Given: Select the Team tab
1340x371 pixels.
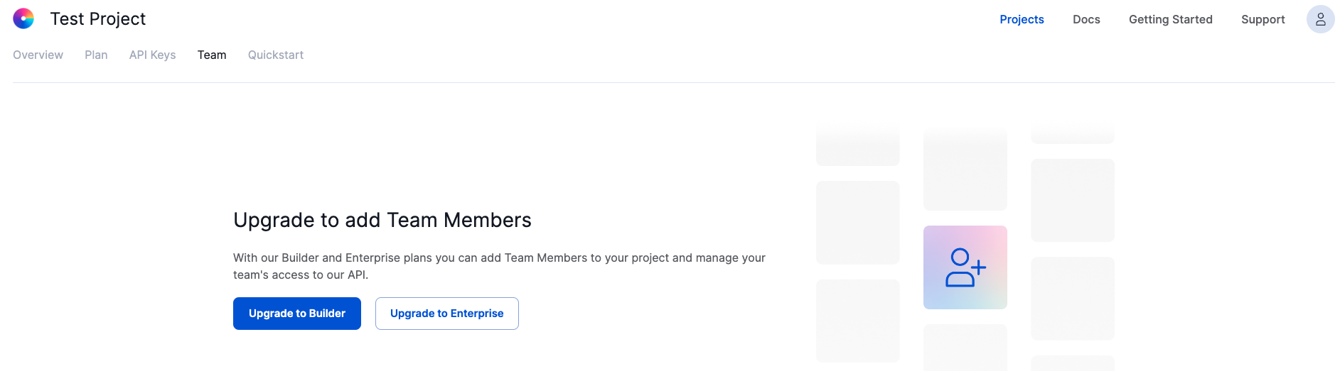Looking at the screenshot, I should (x=212, y=55).
